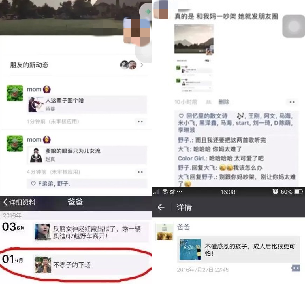Open comment menu on the 4分钟前 post
The image size is (305, 286).
pyautogui.click(x=140, y=172)
